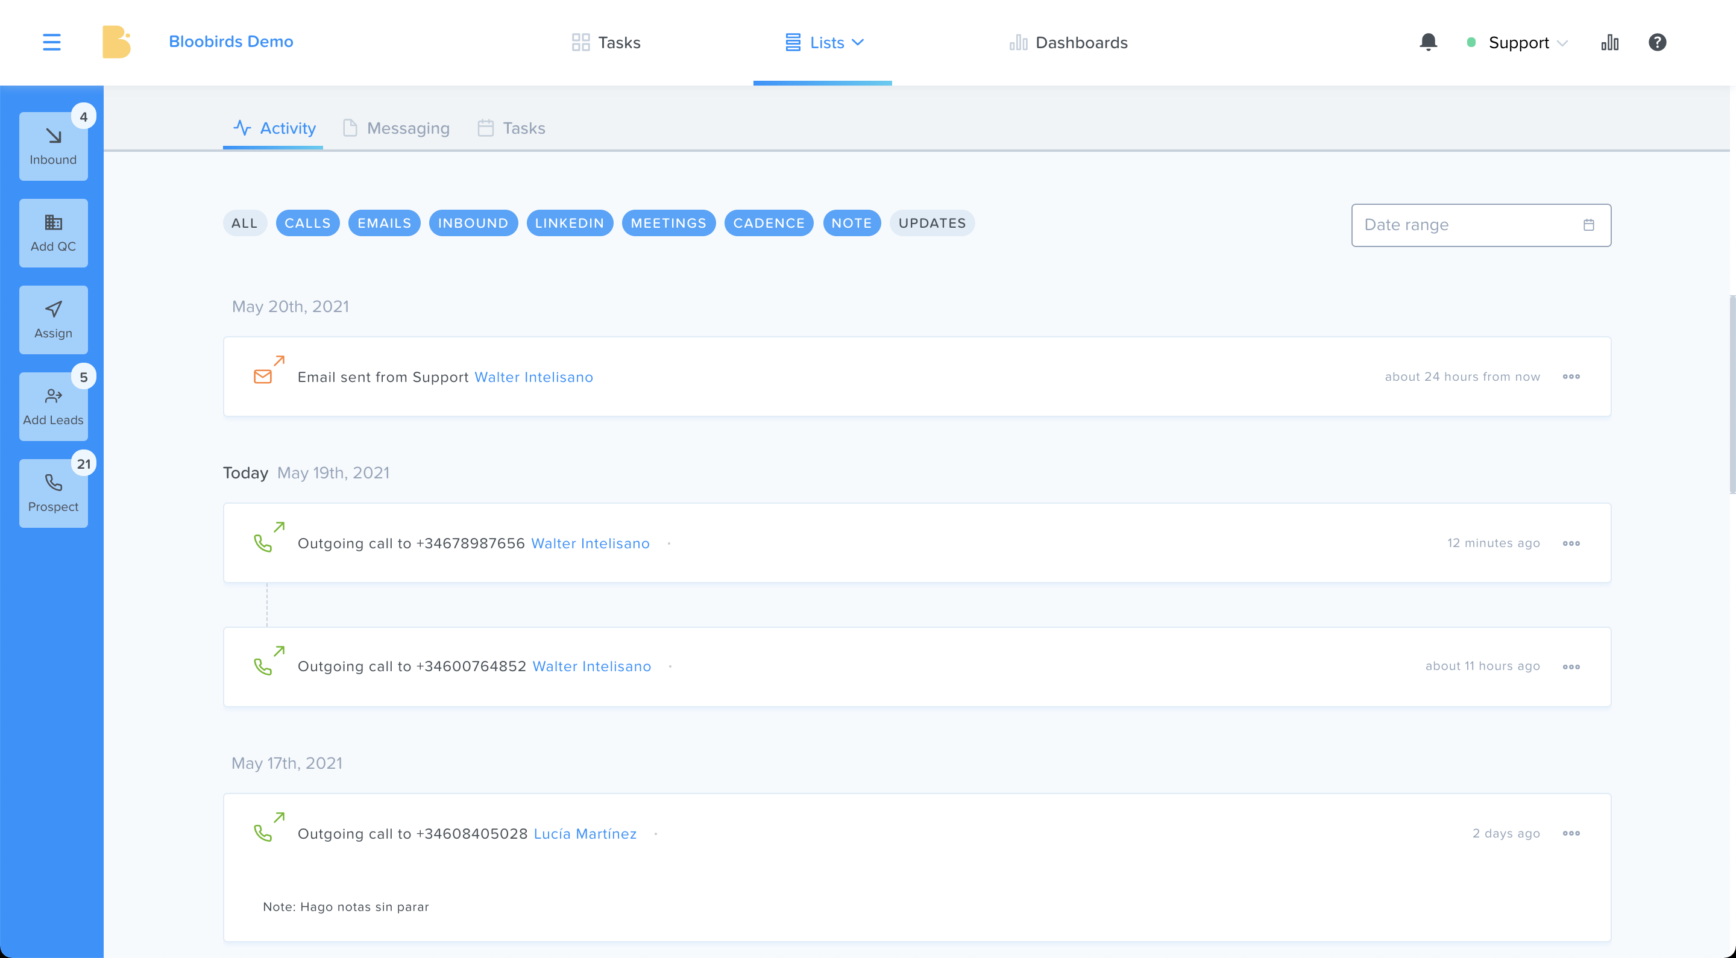Open Bloobirds Demo account link
Image resolution: width=1736 pixels, height=958 pixels.
point(231,42)
